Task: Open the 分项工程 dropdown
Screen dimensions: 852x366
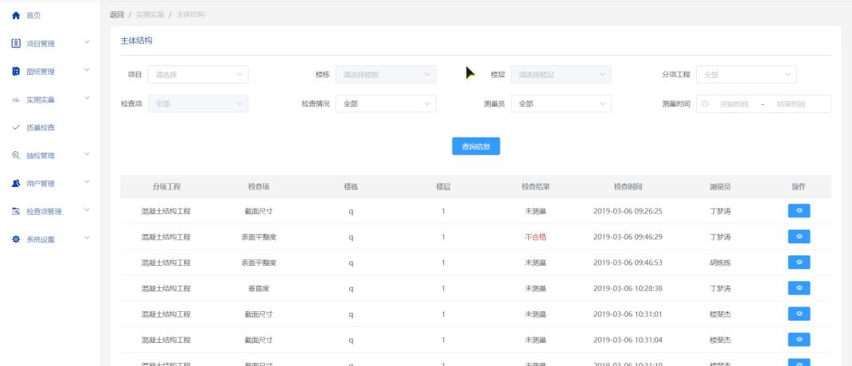Action: click(x=746, y=75)
